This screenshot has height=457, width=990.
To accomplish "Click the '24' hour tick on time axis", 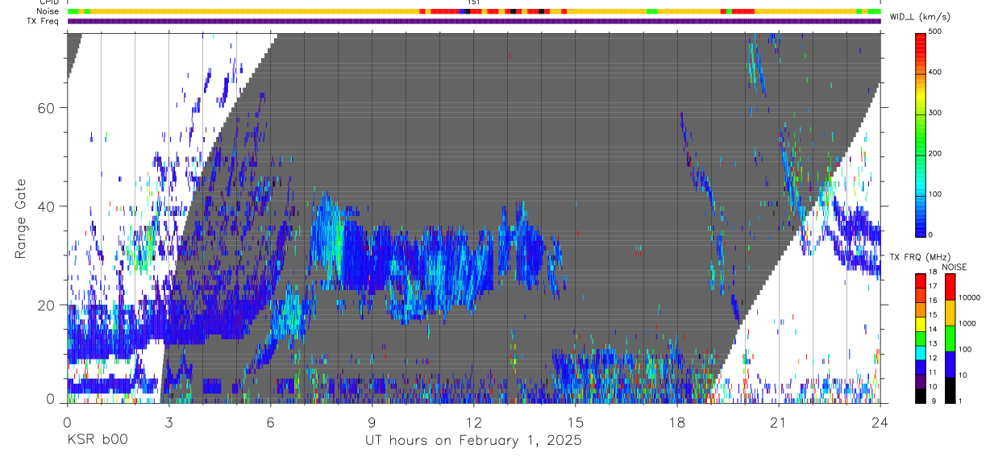I will pyautogui.click(x=880, y=422).
